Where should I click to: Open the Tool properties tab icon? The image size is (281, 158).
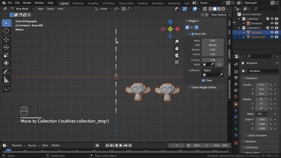click(236, 64)
